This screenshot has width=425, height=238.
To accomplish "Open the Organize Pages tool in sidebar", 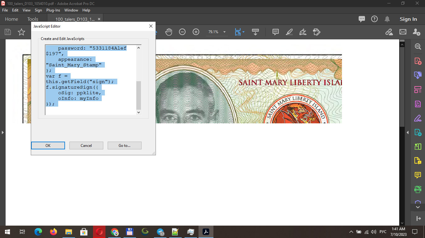I will point(418,90).
